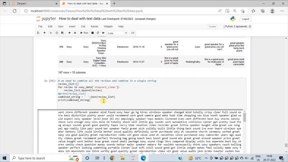Open the Edge Settings and more menu
The width and height of the screenshot is (288, 162).
(282, 11)
